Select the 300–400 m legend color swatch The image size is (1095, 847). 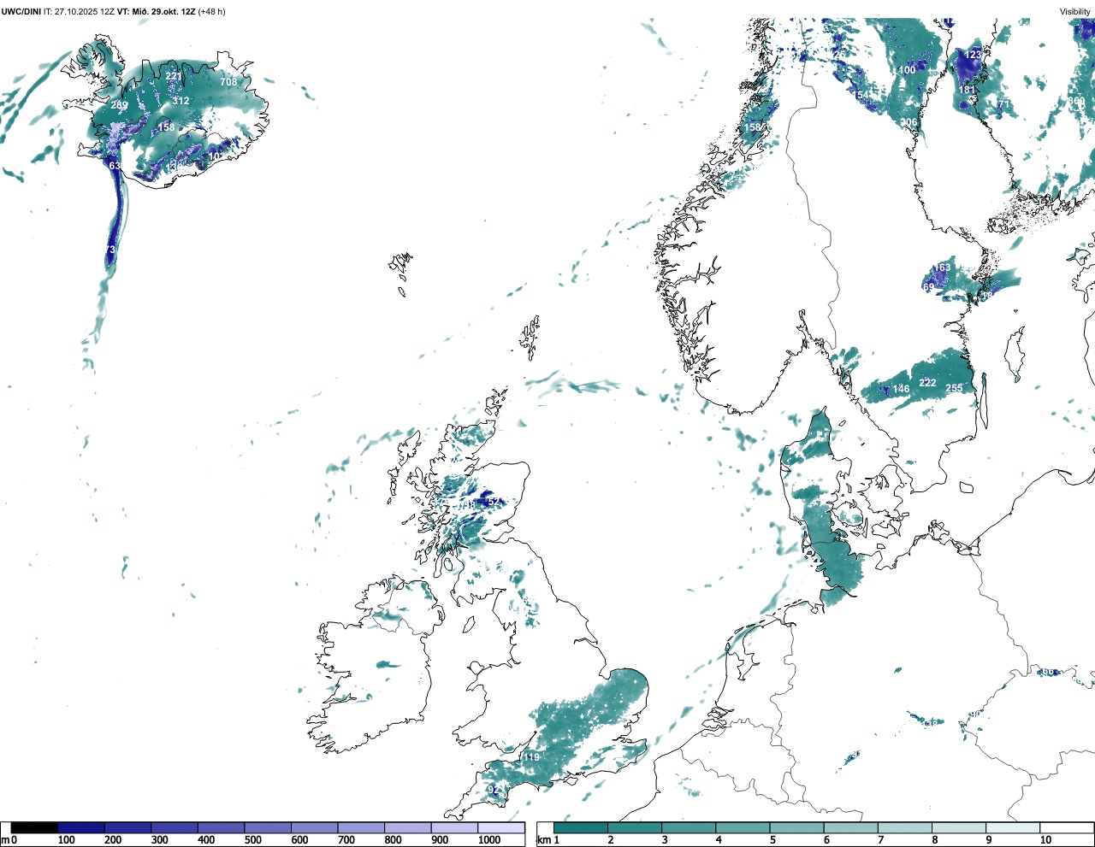pos(175,827)
